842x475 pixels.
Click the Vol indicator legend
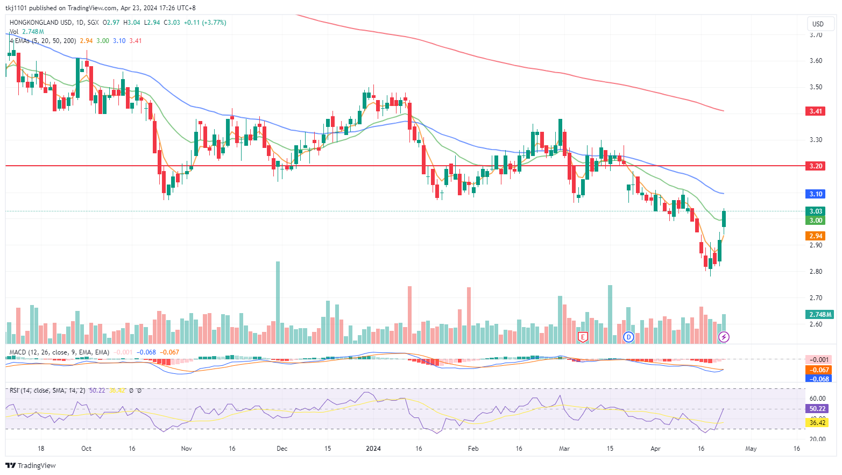click(x=26, y=32)
